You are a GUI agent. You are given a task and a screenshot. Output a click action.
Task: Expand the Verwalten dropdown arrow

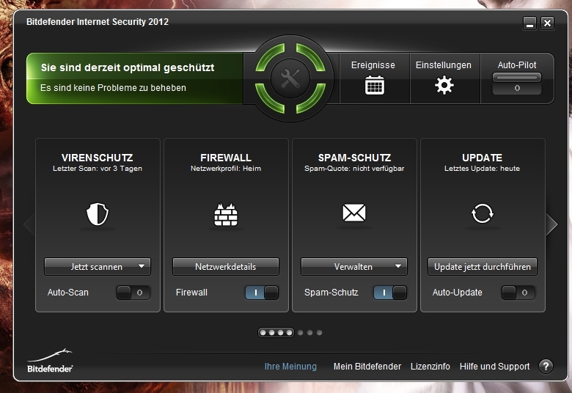(398, 266)
